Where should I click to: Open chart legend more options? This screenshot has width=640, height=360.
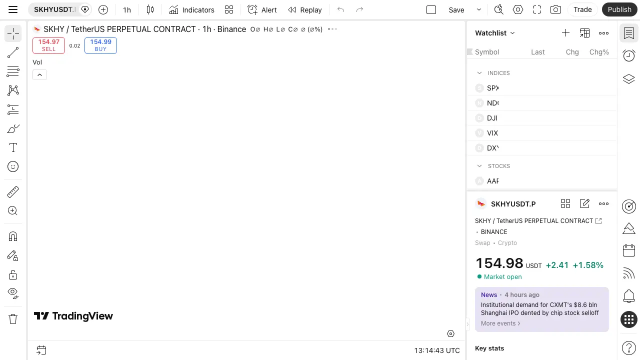pyautogui.click(x=332, y=29)
